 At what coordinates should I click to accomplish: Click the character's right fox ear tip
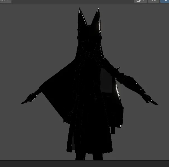[x=98, y=10]
